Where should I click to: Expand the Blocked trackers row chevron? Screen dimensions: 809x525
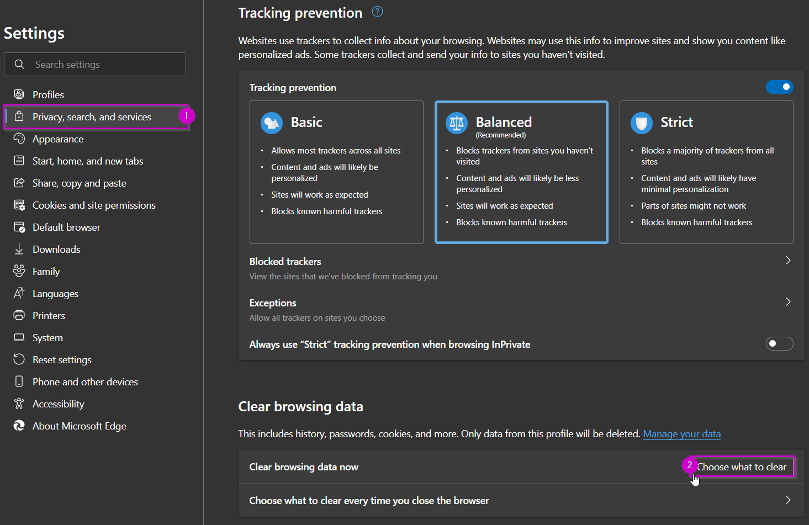[x=788, y=261]
